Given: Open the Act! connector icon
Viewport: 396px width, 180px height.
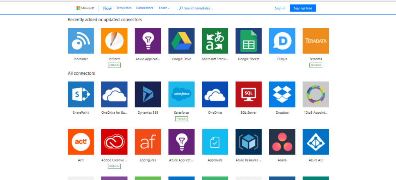Looking at the screenshot, I should coord(81,142).
